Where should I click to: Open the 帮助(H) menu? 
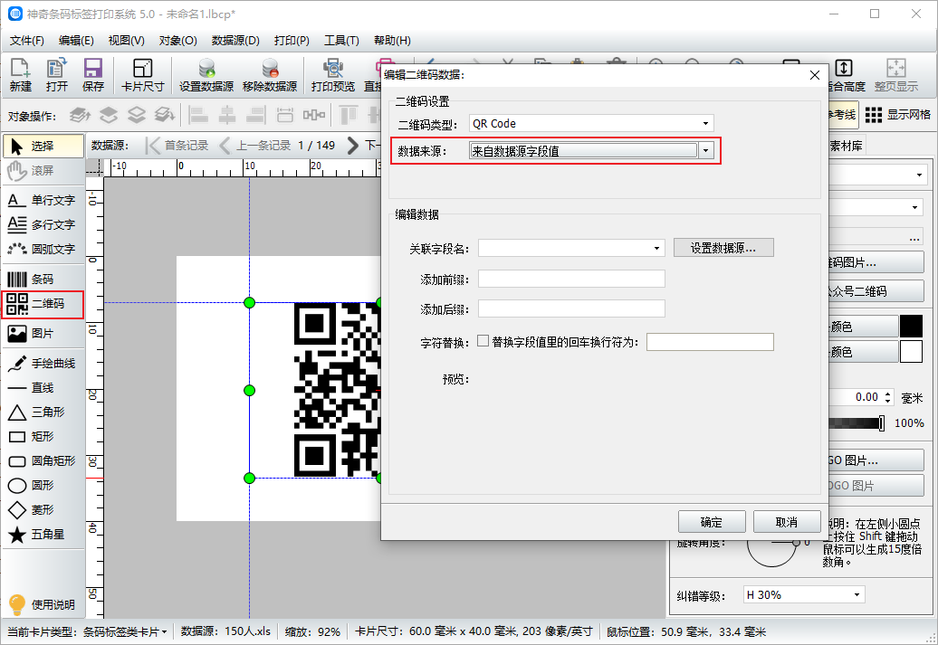(392, 41)
